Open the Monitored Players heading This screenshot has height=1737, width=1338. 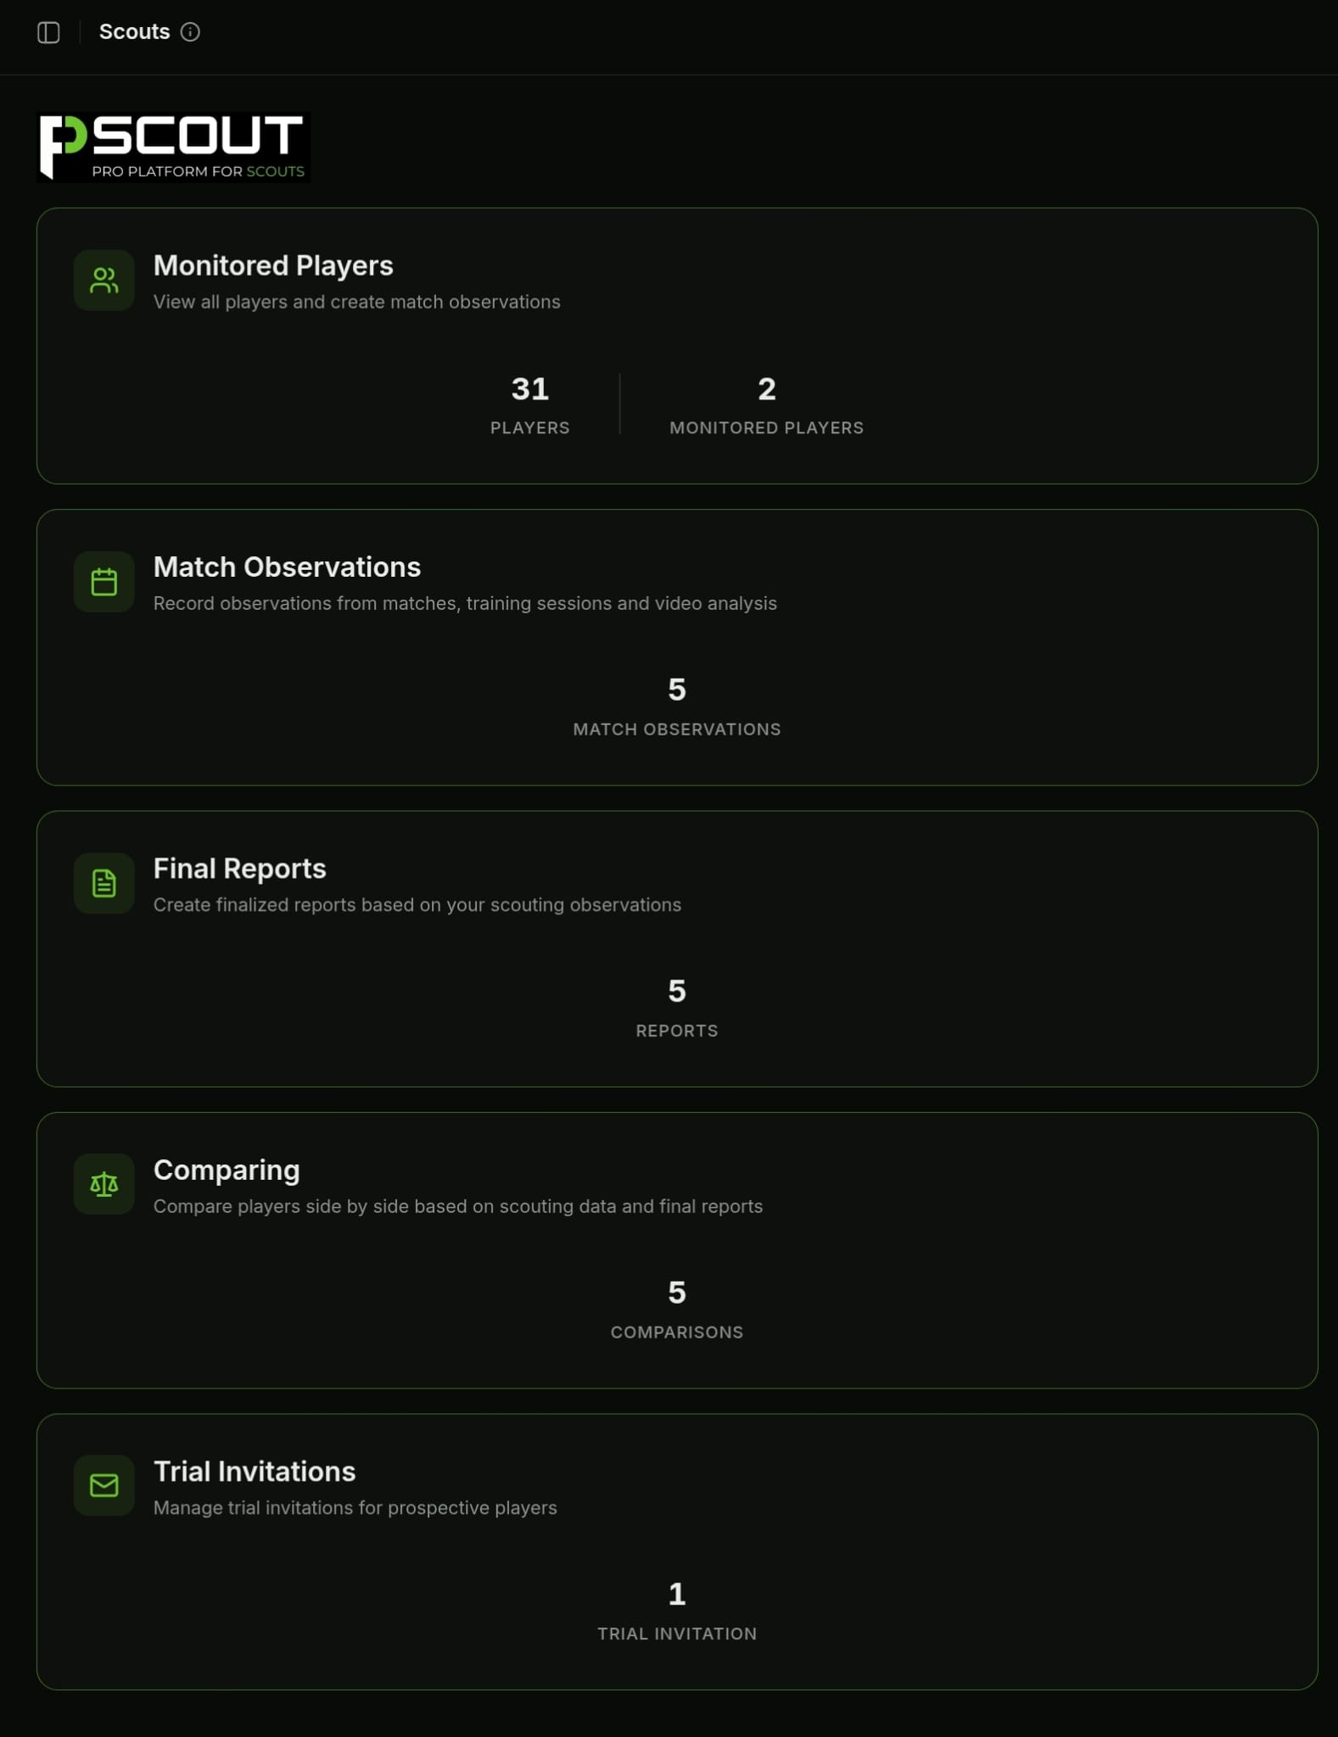(x=273, y=265)
